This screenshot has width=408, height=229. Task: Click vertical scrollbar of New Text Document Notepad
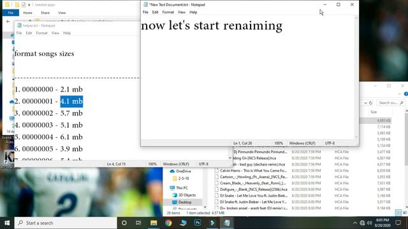(x=356, y=78)
